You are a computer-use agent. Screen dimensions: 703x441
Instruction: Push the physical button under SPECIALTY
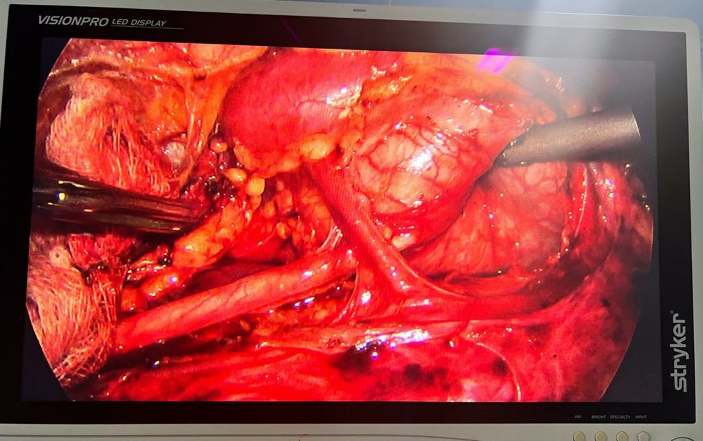point(622,437)
